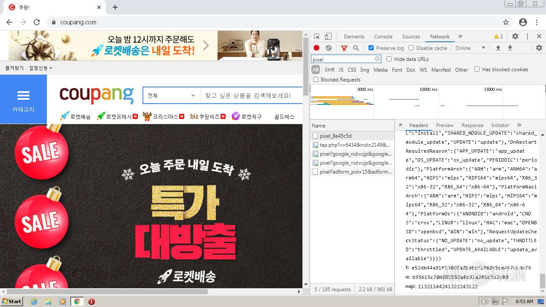Image resolution: width=546 pixels, height=307 pixels.
Task: Select the All request type filter
Action: pyautogui.click(x=316, y=70)
